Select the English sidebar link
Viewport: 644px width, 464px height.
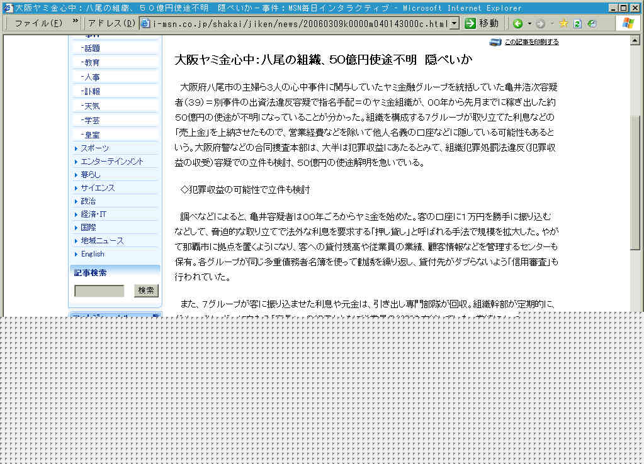click(x=93, y=254)
